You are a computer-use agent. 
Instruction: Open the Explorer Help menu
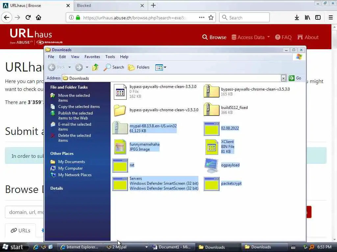click(x=124, y=57)
